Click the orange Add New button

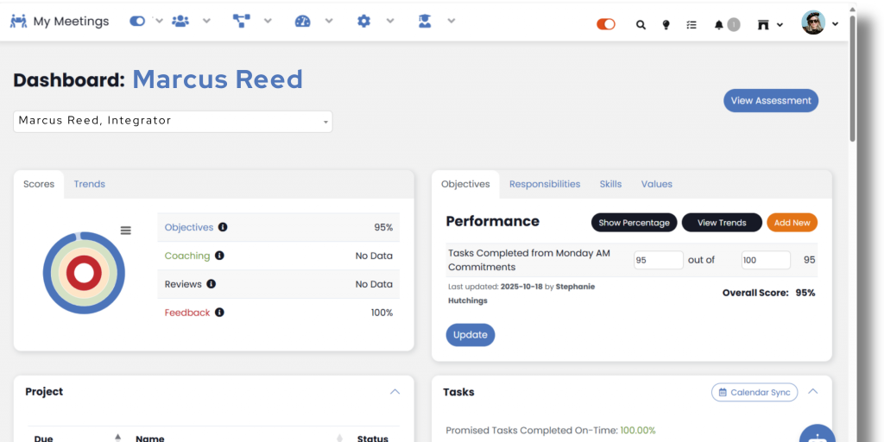pyautogui.click(x=791, y=223)
